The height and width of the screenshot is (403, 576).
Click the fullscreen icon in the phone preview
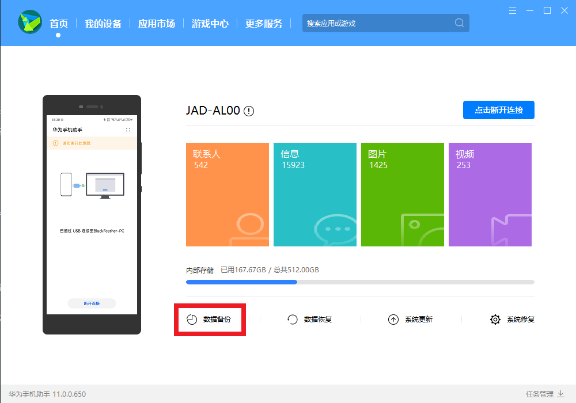pos(128,130)
